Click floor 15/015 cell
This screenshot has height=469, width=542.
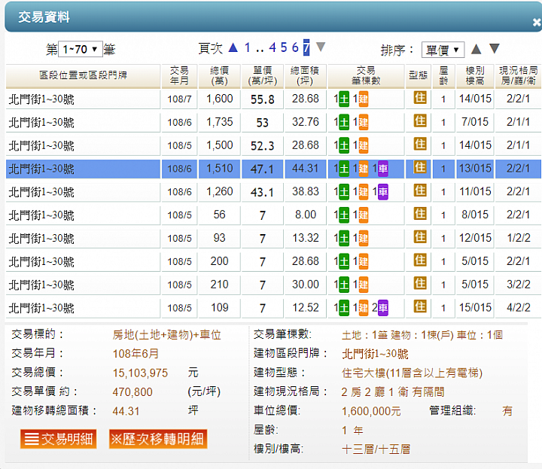coord(475,308)
